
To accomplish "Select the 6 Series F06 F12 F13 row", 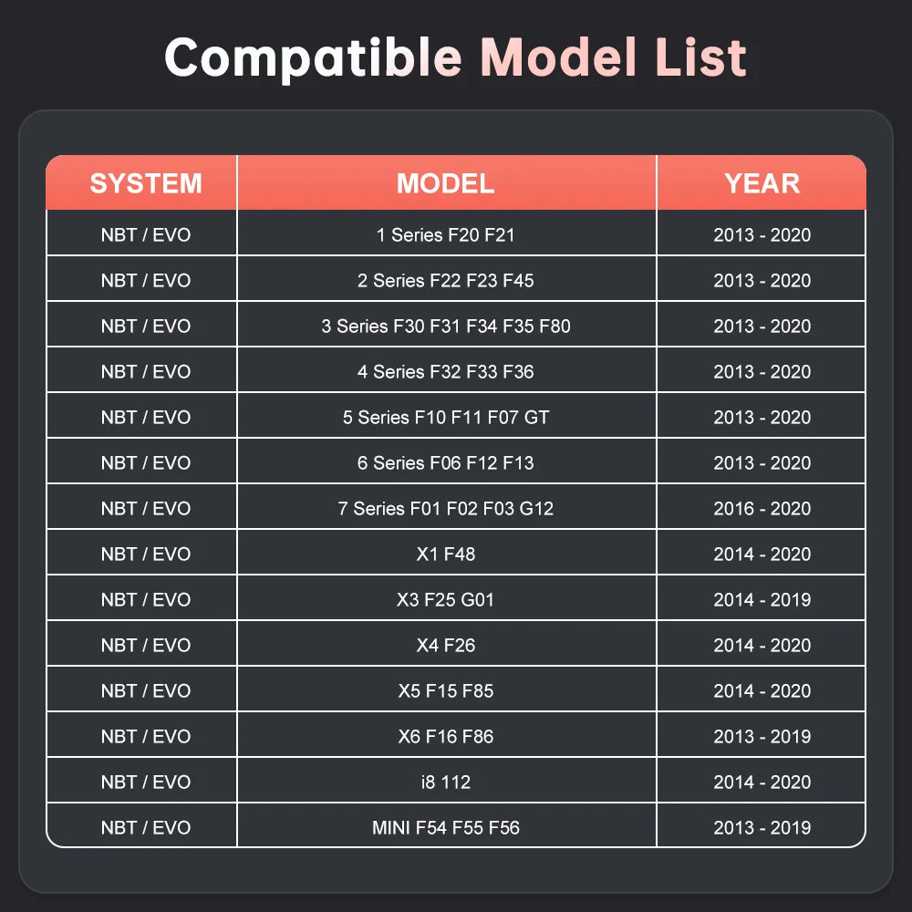I will tap(456, 461).
